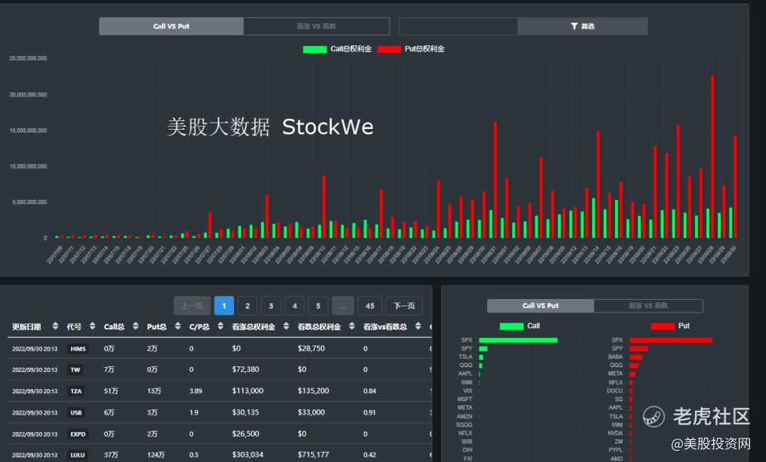The image size is (766, 462).
Task: Open the 筛选 filter with funnel icon
Action: click(583, 26)
